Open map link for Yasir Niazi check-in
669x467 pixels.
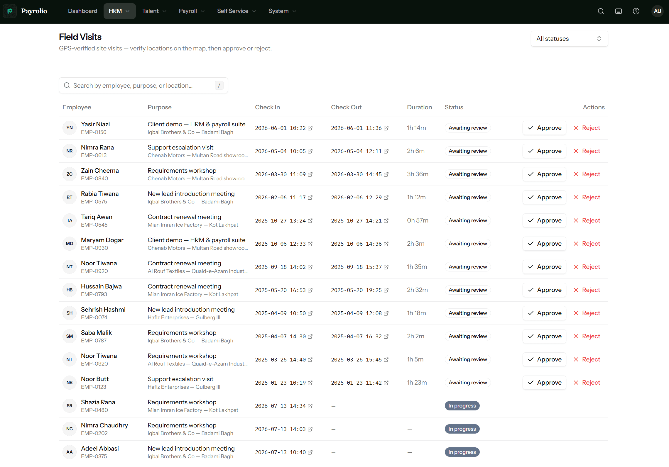pos(310,128)
